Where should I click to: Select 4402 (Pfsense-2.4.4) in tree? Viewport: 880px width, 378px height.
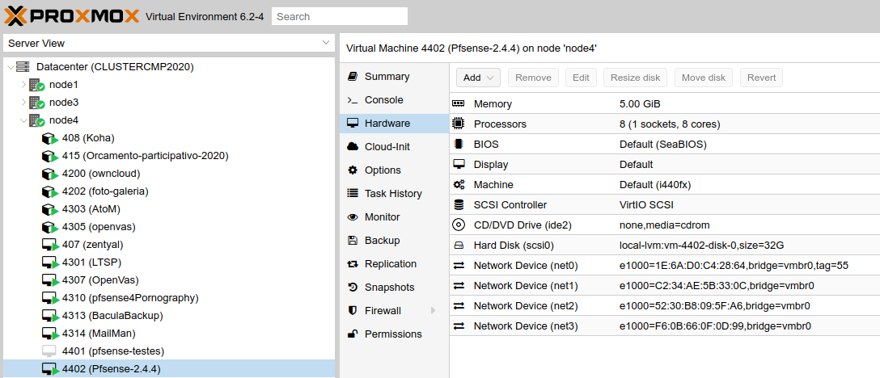168,369
